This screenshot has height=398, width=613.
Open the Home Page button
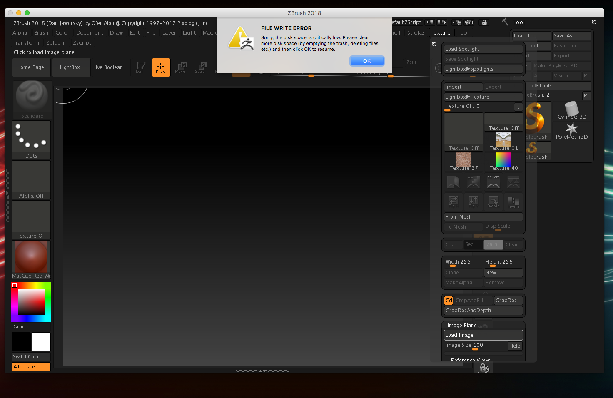tap(31, 67)
